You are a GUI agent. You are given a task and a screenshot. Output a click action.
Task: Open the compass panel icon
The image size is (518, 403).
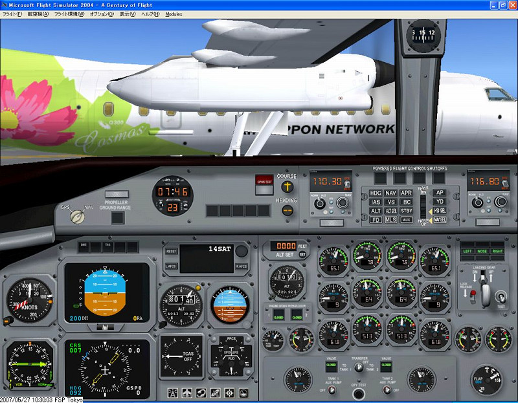(243, 393)
